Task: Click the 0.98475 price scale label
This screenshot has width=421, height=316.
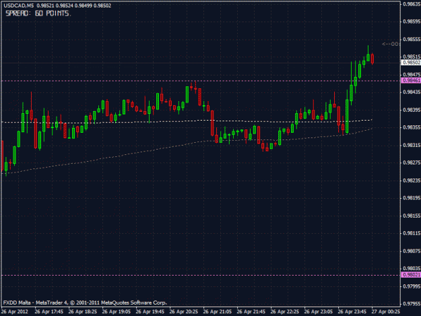Action: point(412,74)
